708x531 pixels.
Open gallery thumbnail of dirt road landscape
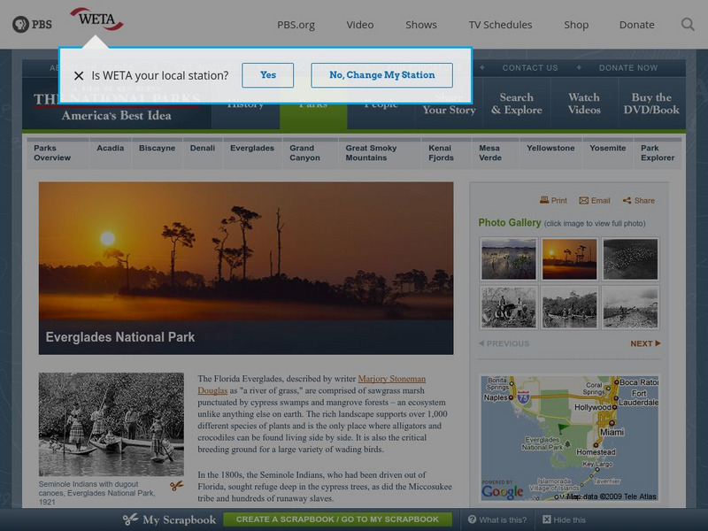630,307
